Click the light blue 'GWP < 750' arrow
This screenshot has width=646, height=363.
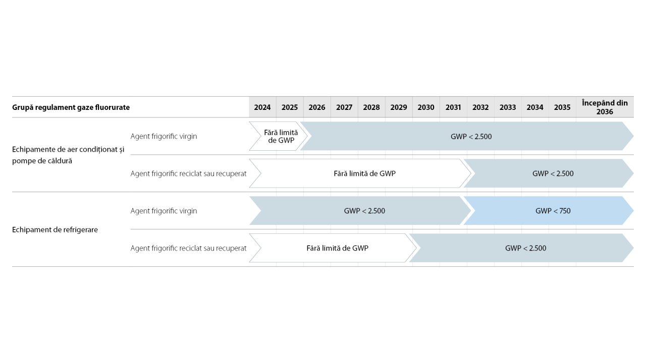coord(549,211)
